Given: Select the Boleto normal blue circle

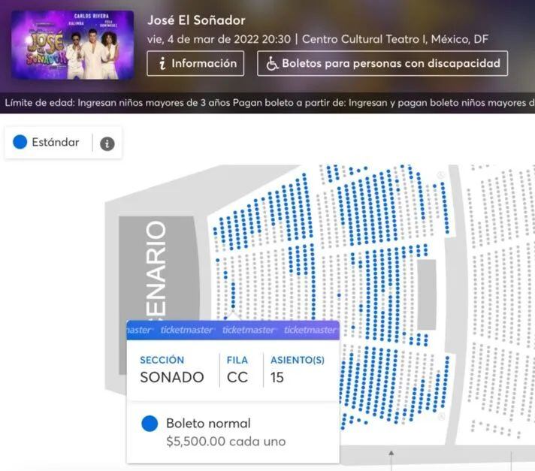Looking at the screenshot, I should [x=150, y=424].
